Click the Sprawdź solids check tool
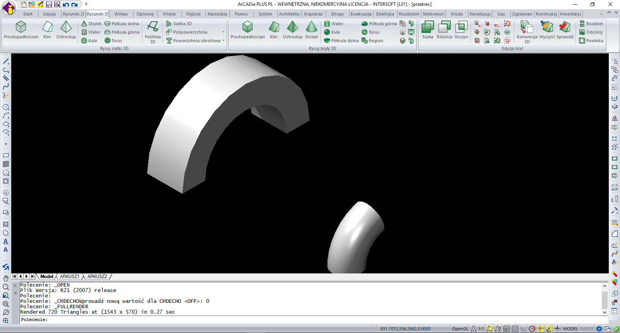This screenshot has width=620, height=333. [x=565, y=30]
